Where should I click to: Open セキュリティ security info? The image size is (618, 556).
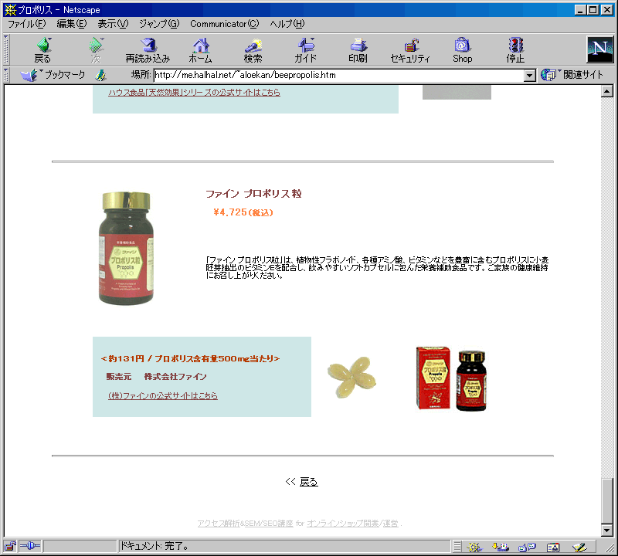(410, 50)
